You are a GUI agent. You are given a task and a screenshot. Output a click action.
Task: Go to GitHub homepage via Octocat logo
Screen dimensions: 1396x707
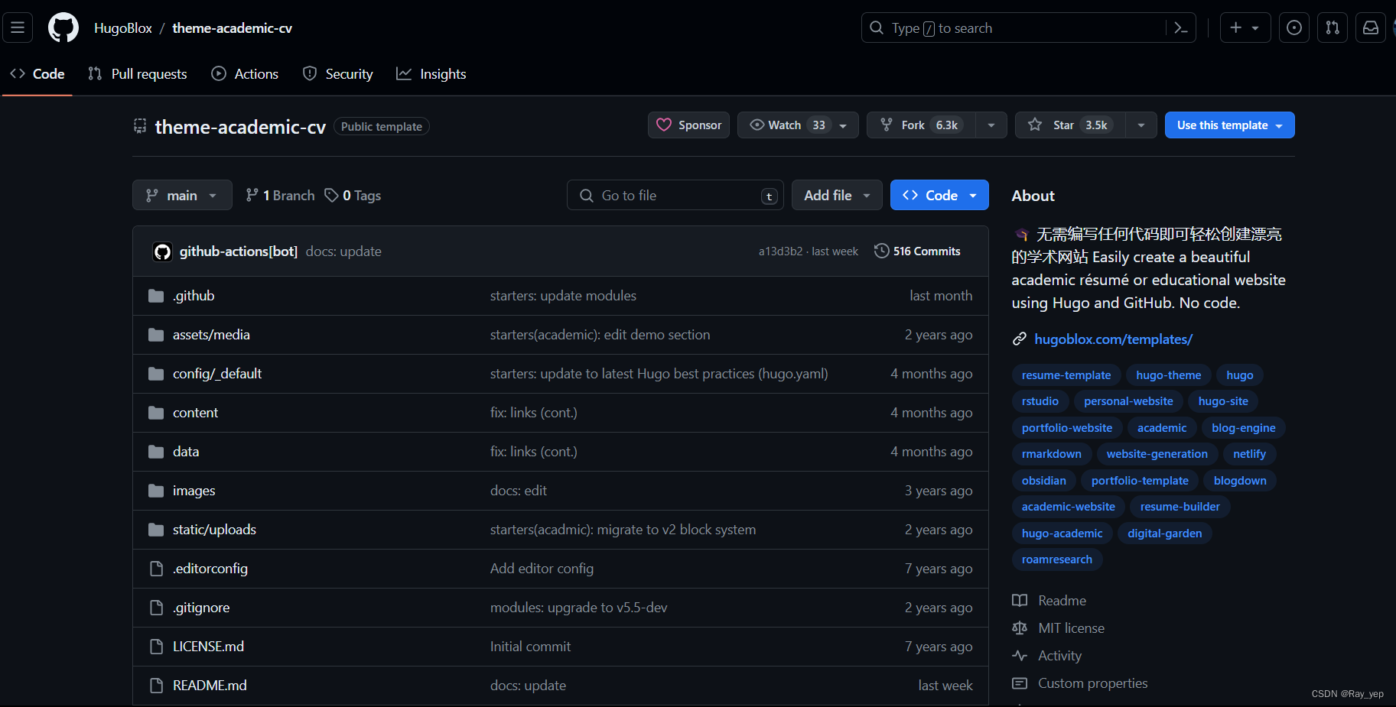(x=63, y=28)
